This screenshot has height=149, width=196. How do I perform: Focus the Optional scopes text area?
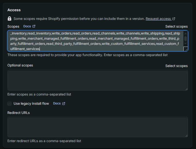[97, 80]
